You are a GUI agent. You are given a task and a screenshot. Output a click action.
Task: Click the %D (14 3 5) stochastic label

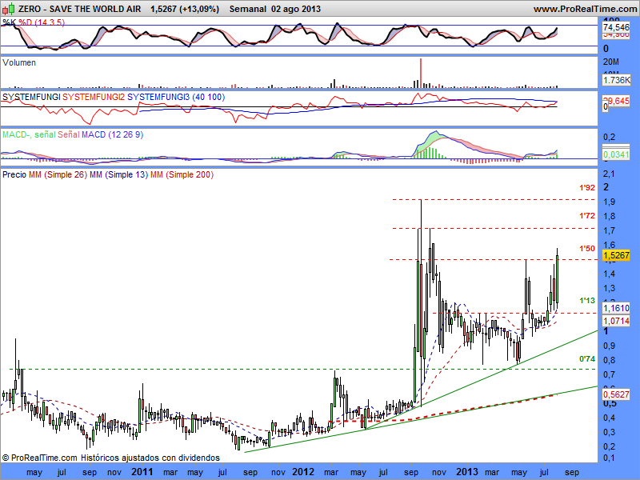[42, 23]
